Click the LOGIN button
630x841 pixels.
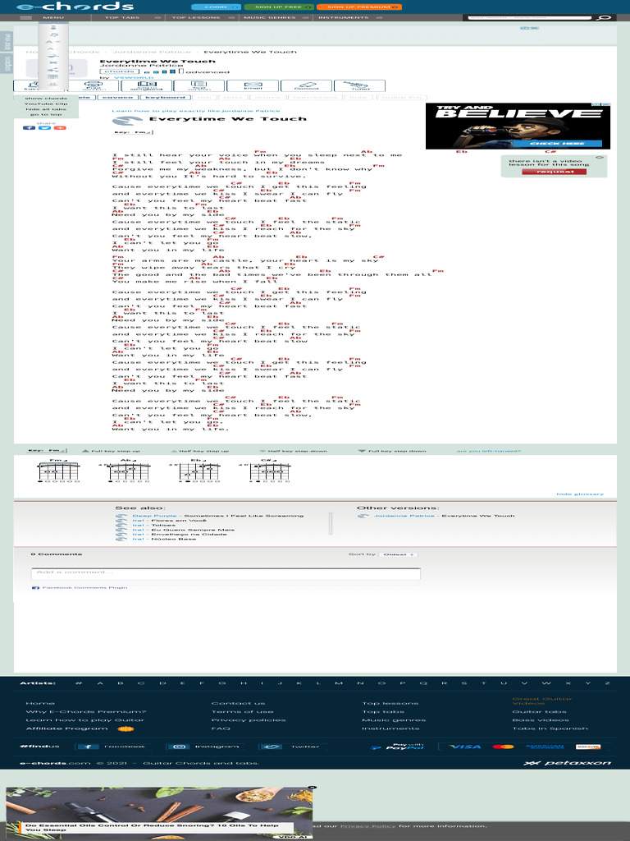pos(216,7)
